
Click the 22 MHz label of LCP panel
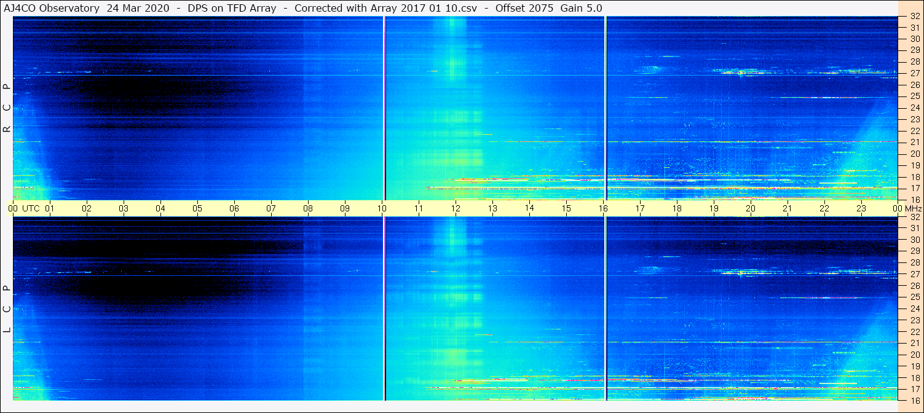pyautogui.click(x=914, y=331)
